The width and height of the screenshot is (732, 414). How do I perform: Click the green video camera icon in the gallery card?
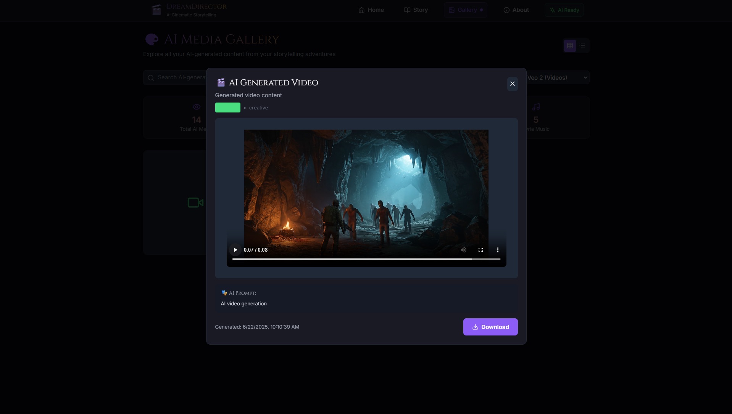click(x=195, y=202)
